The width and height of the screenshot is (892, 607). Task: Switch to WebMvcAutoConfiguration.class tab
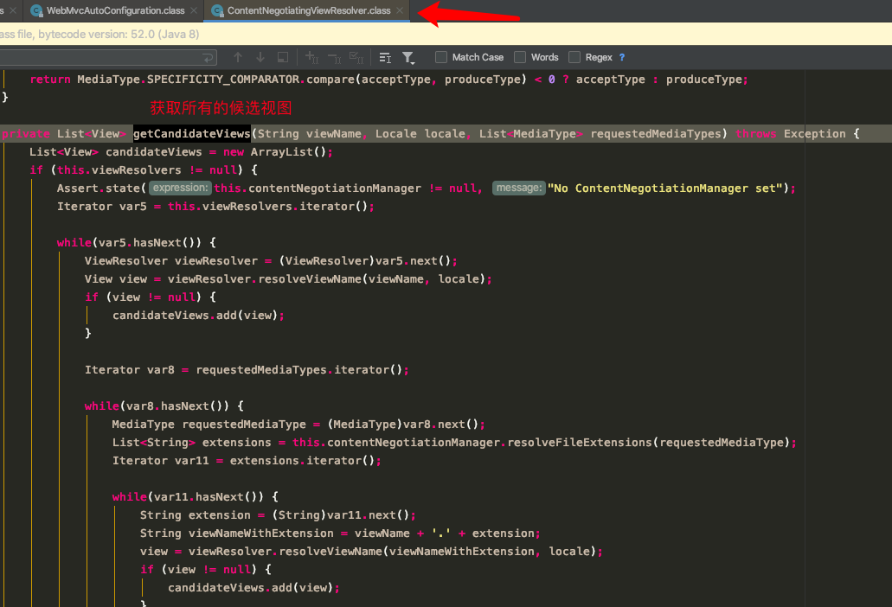click(115, 10)
